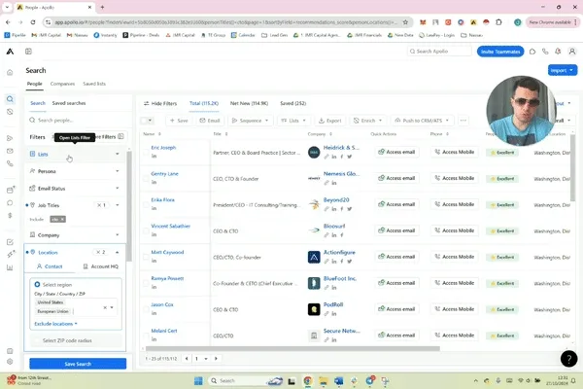This screenshot has width=583, height=389.
Task: Open Heidrick & S... Twitter icon
Action: [350, 157]
